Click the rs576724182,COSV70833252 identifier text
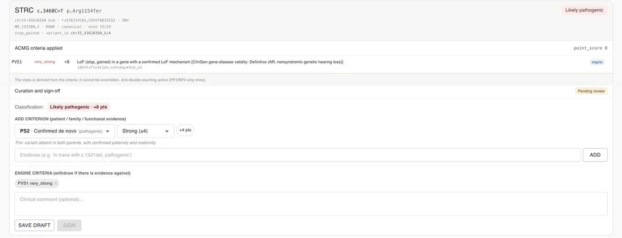Screen dimensions: 622x238 (x=88, y=20)
